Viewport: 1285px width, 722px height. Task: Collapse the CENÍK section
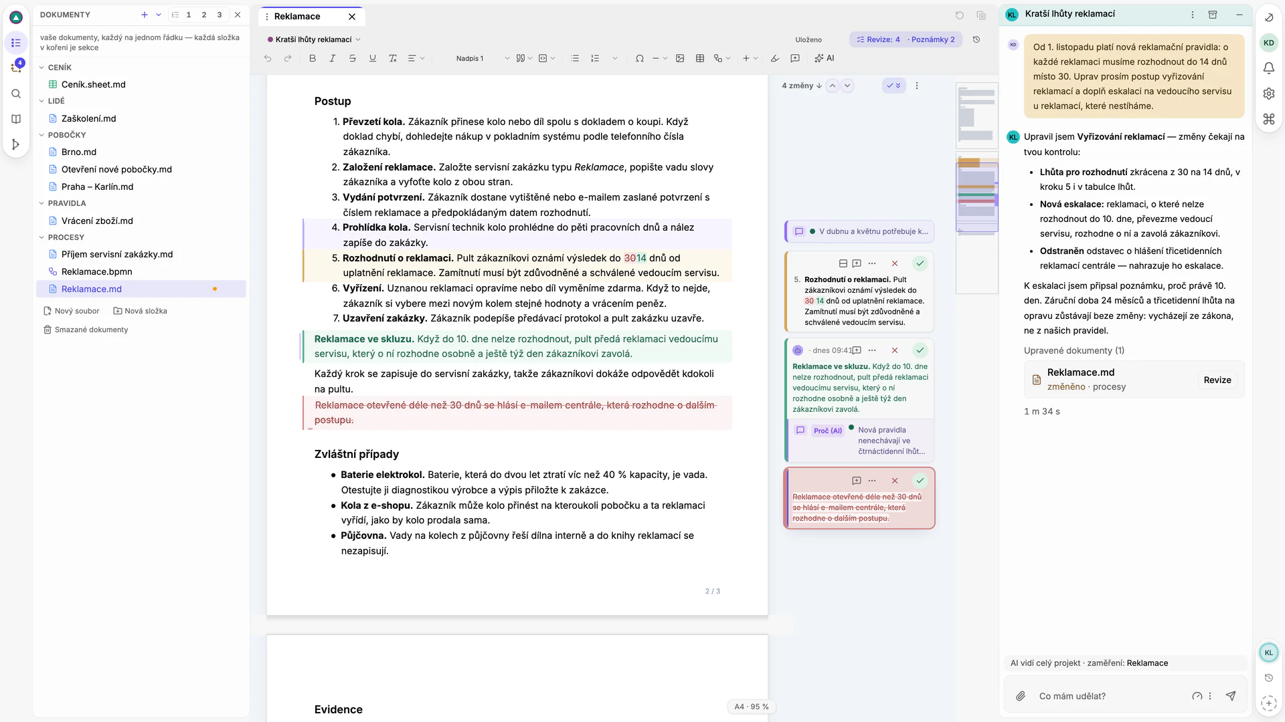[x=41, y=68]
